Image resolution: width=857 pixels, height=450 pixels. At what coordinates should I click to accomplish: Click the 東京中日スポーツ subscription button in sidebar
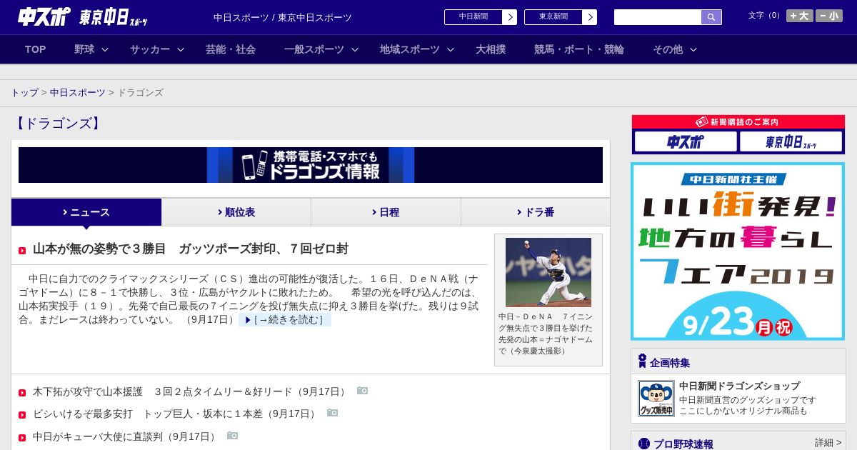coord(791,141)
